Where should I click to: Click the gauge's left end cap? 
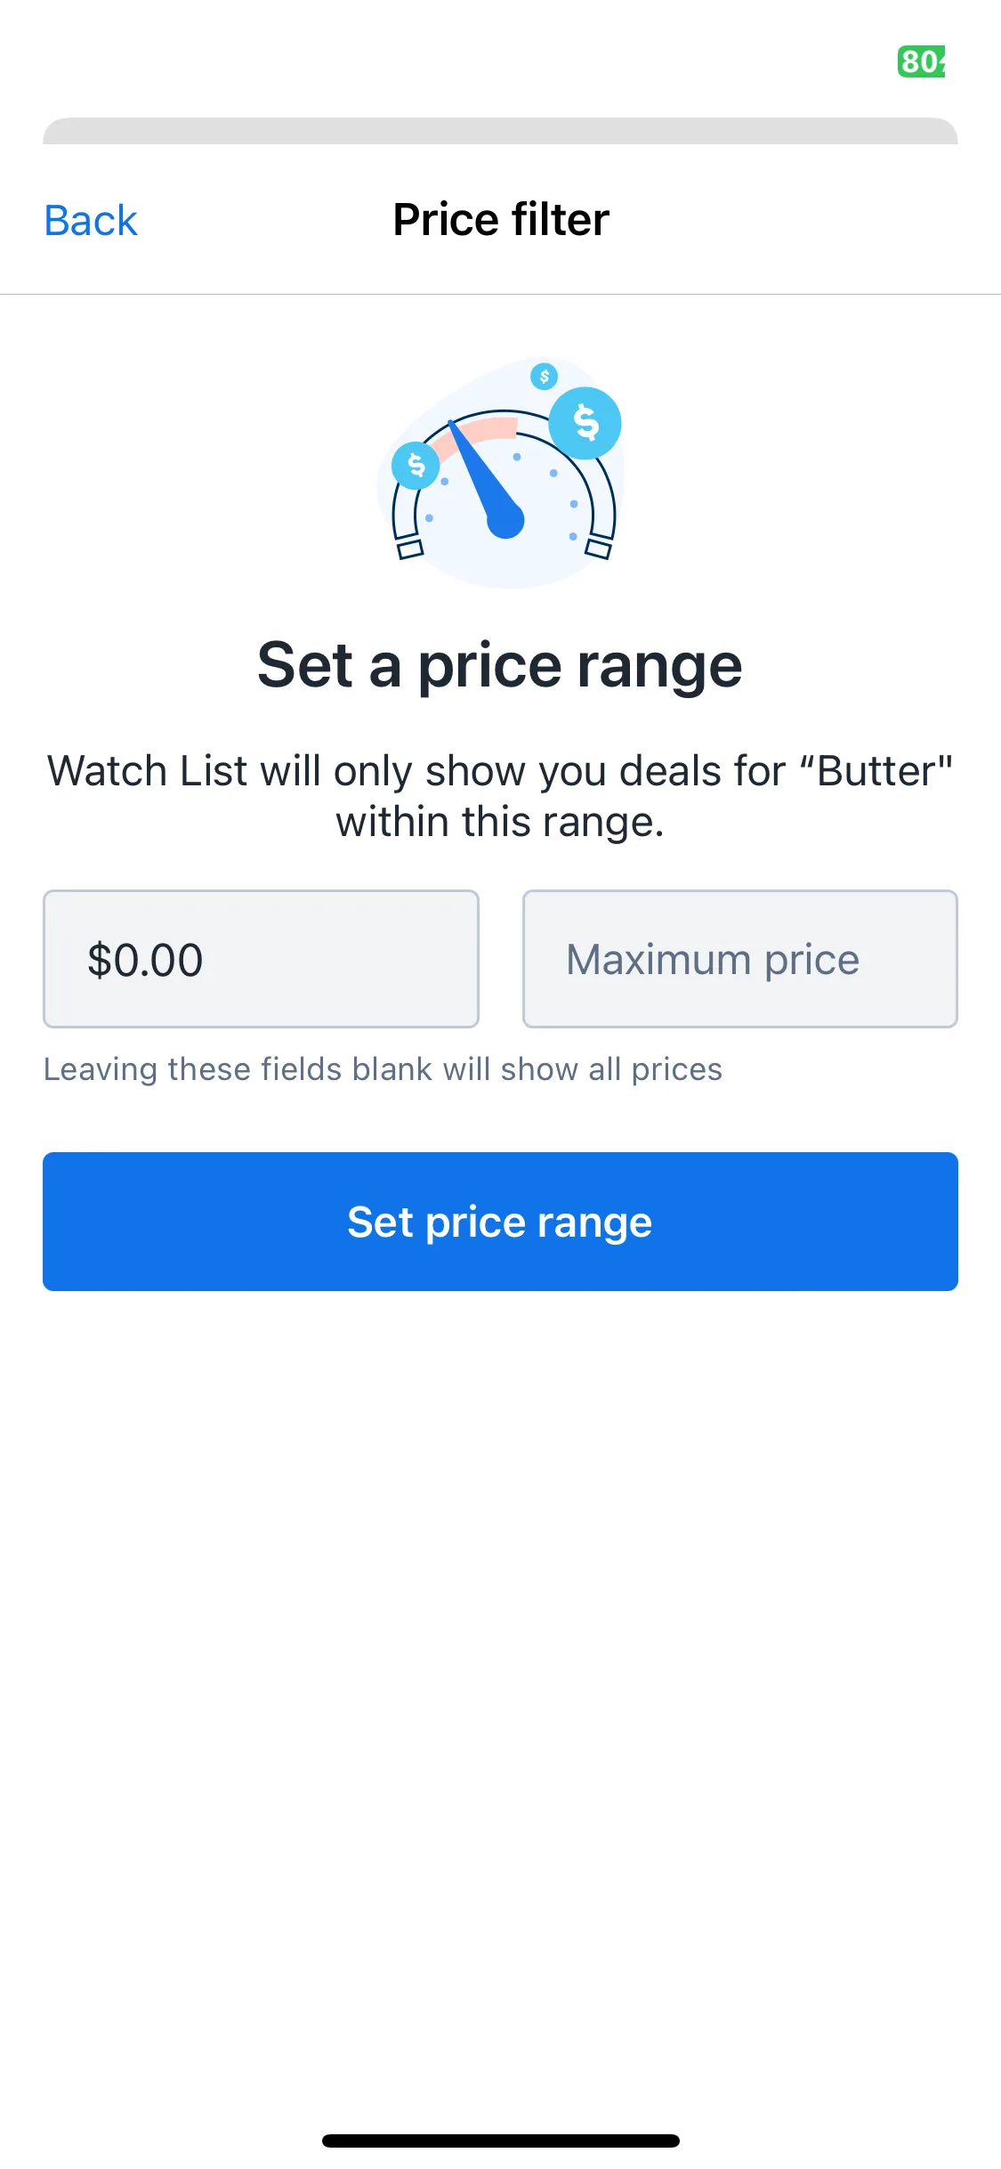coord(409,548)
